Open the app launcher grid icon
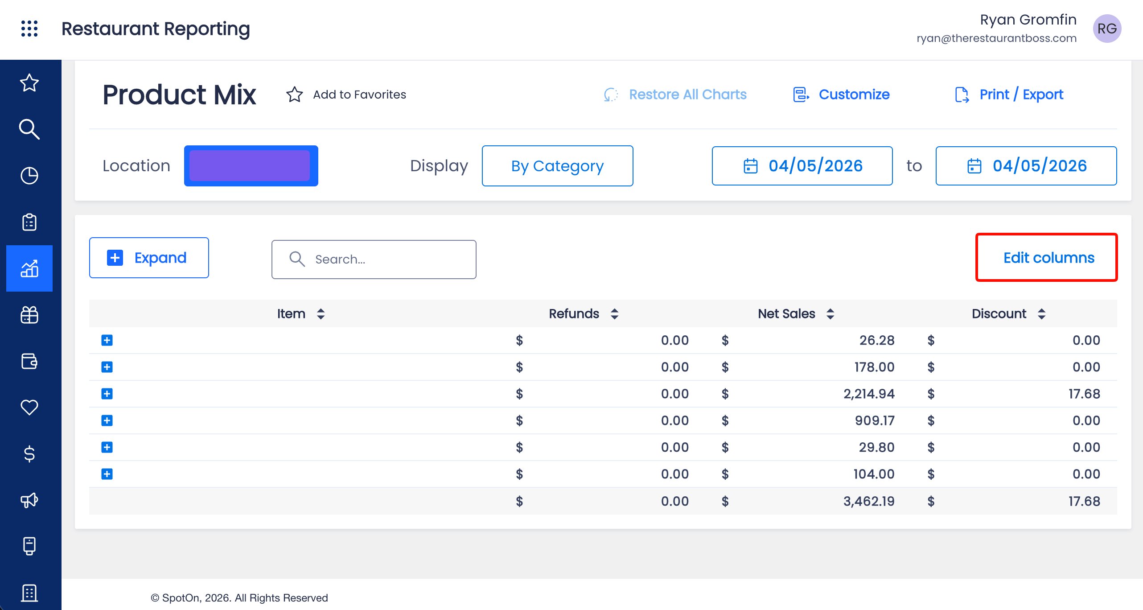 [x=29, y=29]
